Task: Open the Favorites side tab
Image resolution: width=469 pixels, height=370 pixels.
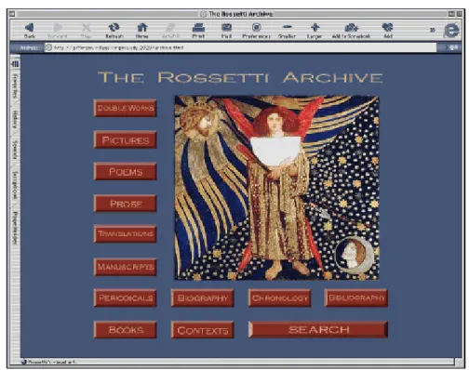Action: click(15, 86)
